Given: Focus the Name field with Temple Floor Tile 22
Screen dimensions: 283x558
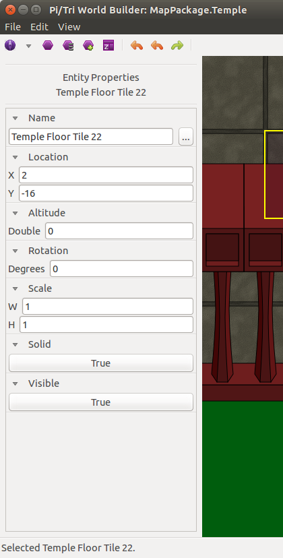Looking at the screenshot, I should point(91,137).
